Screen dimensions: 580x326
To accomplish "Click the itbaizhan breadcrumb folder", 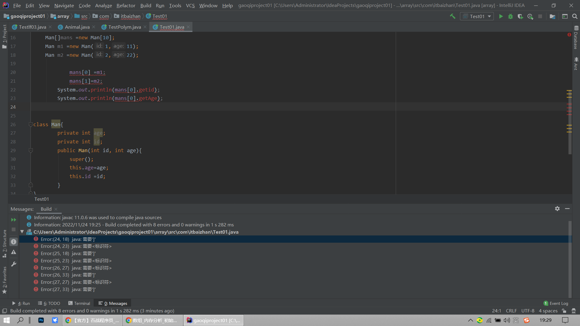I will [127, 16].
